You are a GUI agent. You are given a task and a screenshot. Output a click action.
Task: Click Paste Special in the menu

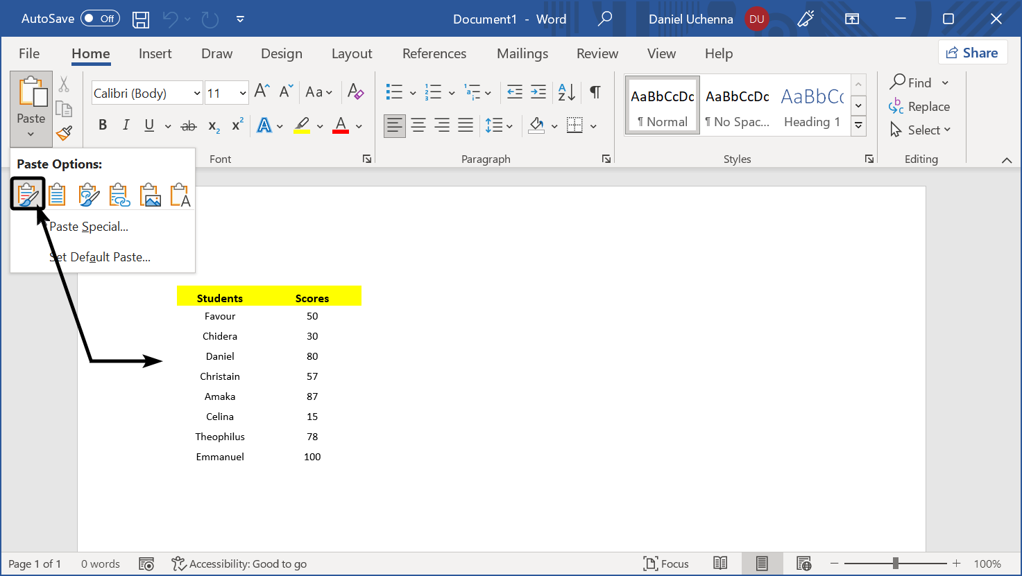[x=89, y=226]
